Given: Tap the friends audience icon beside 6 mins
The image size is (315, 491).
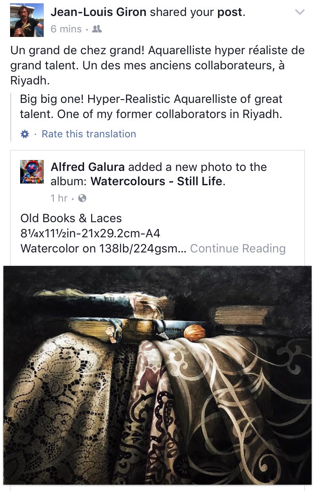Looking at the screenshot, I should 97,29.
